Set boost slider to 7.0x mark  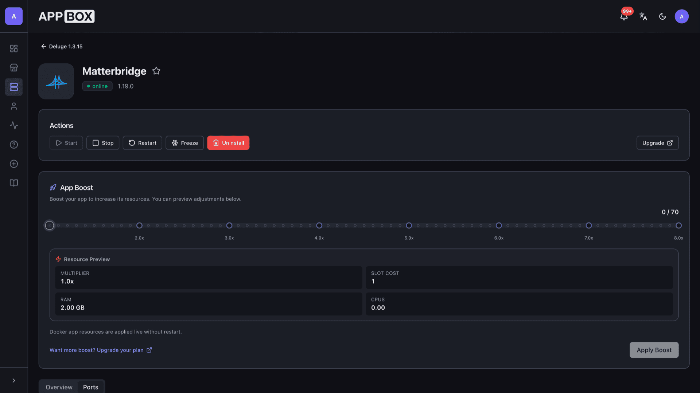[589, 225]
